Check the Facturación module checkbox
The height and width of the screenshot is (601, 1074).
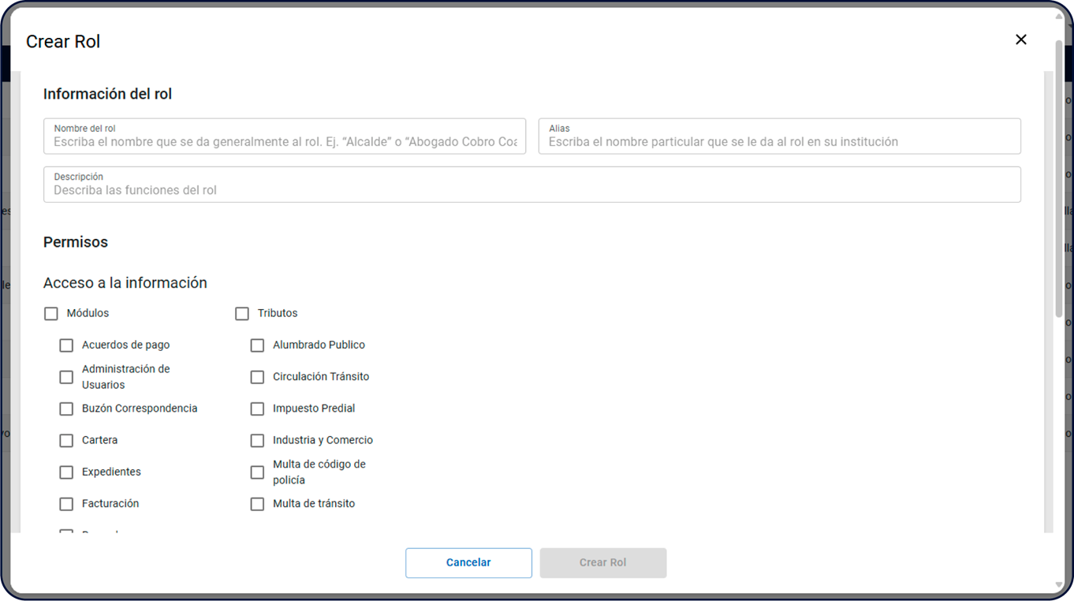click(x=66, y=504)
